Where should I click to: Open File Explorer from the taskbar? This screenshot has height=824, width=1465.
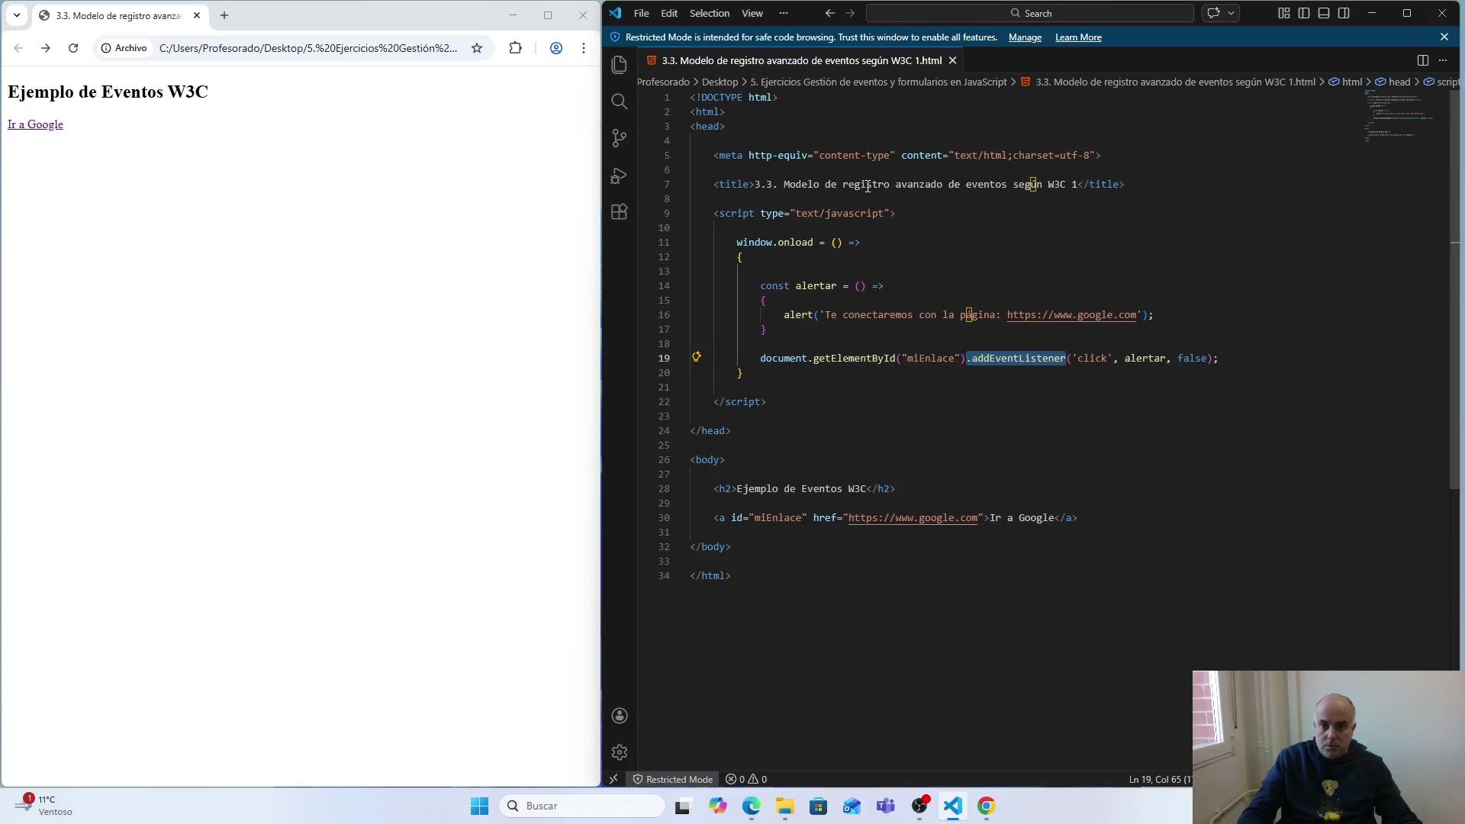click(x=785, y=806)
